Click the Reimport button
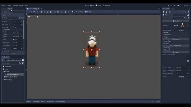This screenshot has width=191, height=107. point(13,53)
